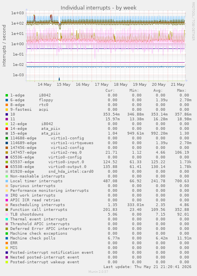The image size is (197, 276).
Task: Click the Last update timestamp line
Action: click(147, 267)
